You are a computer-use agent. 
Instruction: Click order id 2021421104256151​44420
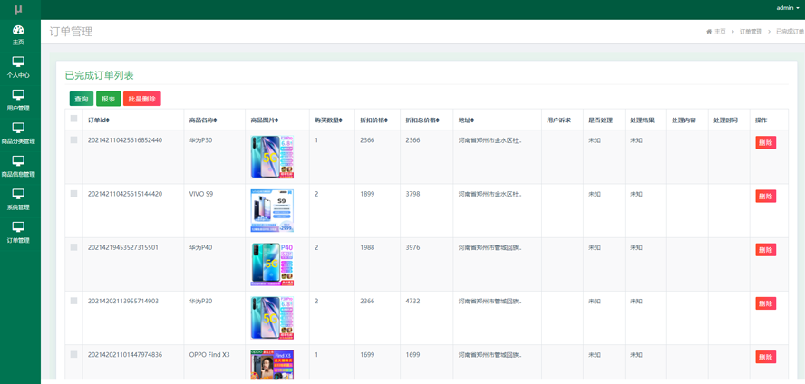(125, 194)
